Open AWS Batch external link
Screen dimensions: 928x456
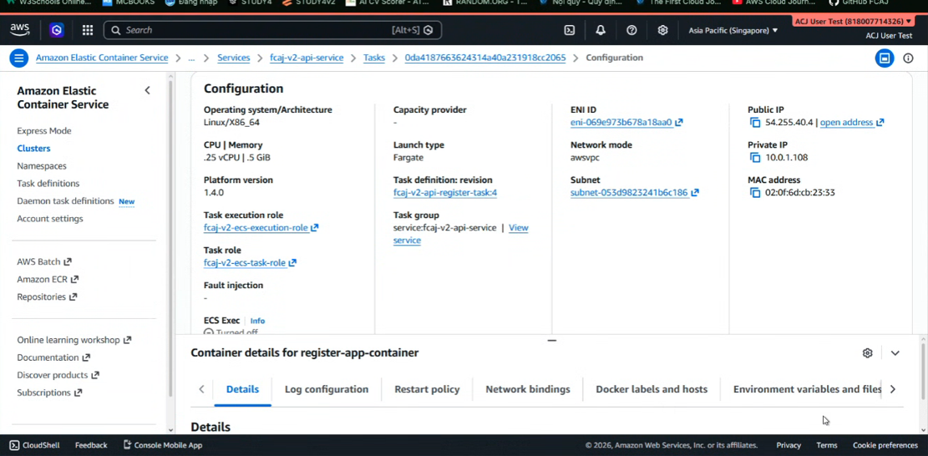[43, 261]
